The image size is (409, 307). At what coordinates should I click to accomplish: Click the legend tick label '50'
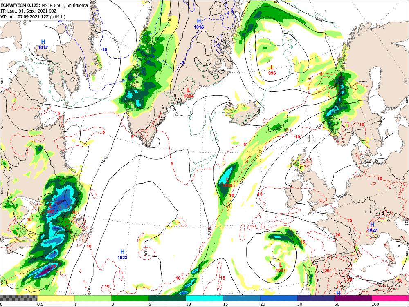point(337,304)
